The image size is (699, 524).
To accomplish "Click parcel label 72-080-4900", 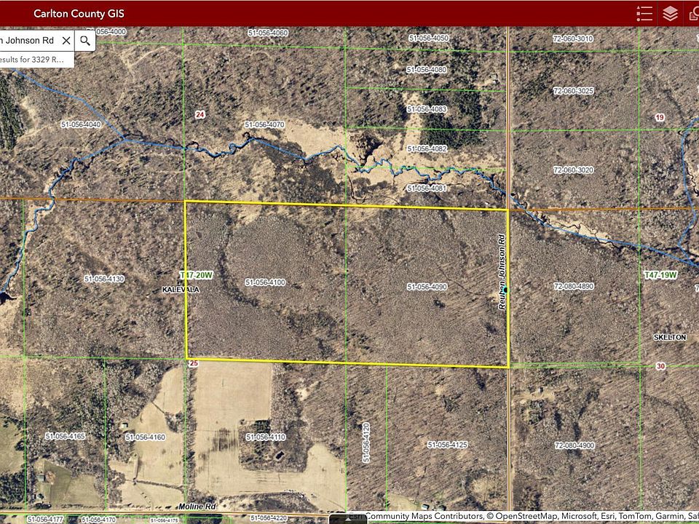I will point(574,445).
